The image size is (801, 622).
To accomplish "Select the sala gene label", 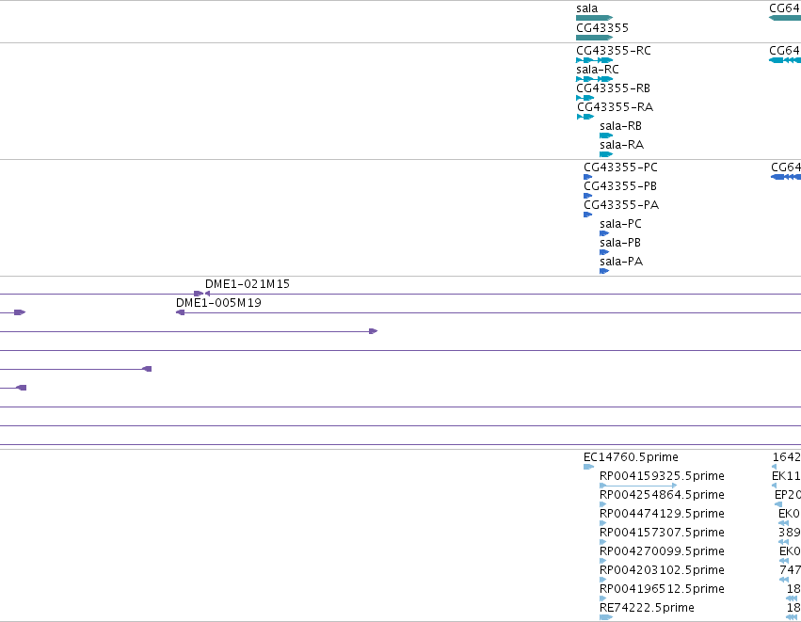I will tap(586, 8).
